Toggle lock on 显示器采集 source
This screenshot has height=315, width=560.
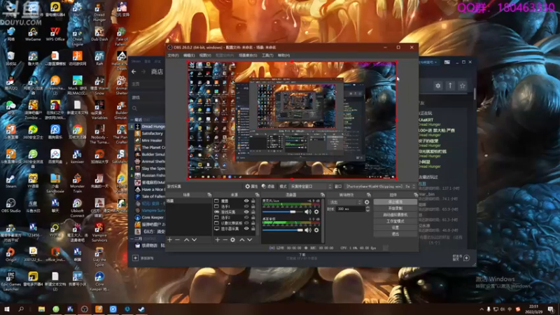point(253,229)
